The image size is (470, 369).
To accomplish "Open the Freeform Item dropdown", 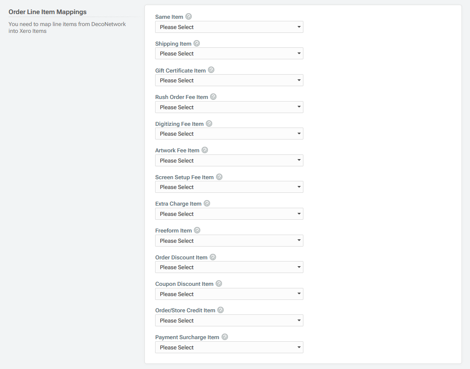I will pos(229,241).
